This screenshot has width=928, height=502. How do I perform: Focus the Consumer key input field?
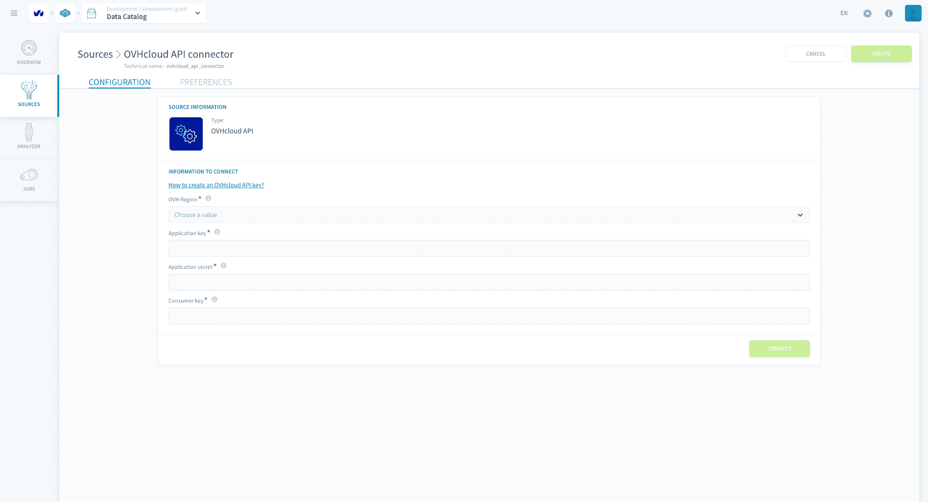point(489,316)
